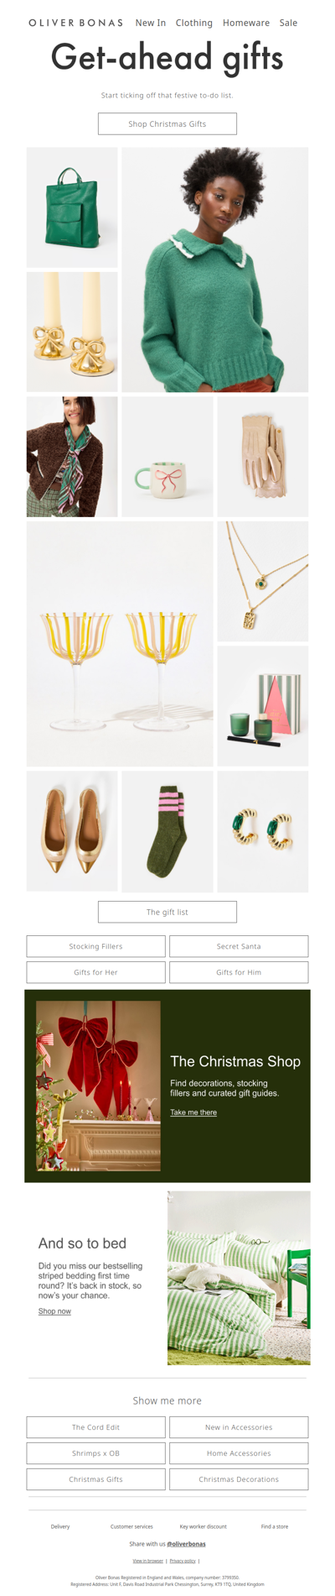This screenshot has width=335, height=1596.
Task: Click the Shop now bedding link
Action: [54, 1311]
